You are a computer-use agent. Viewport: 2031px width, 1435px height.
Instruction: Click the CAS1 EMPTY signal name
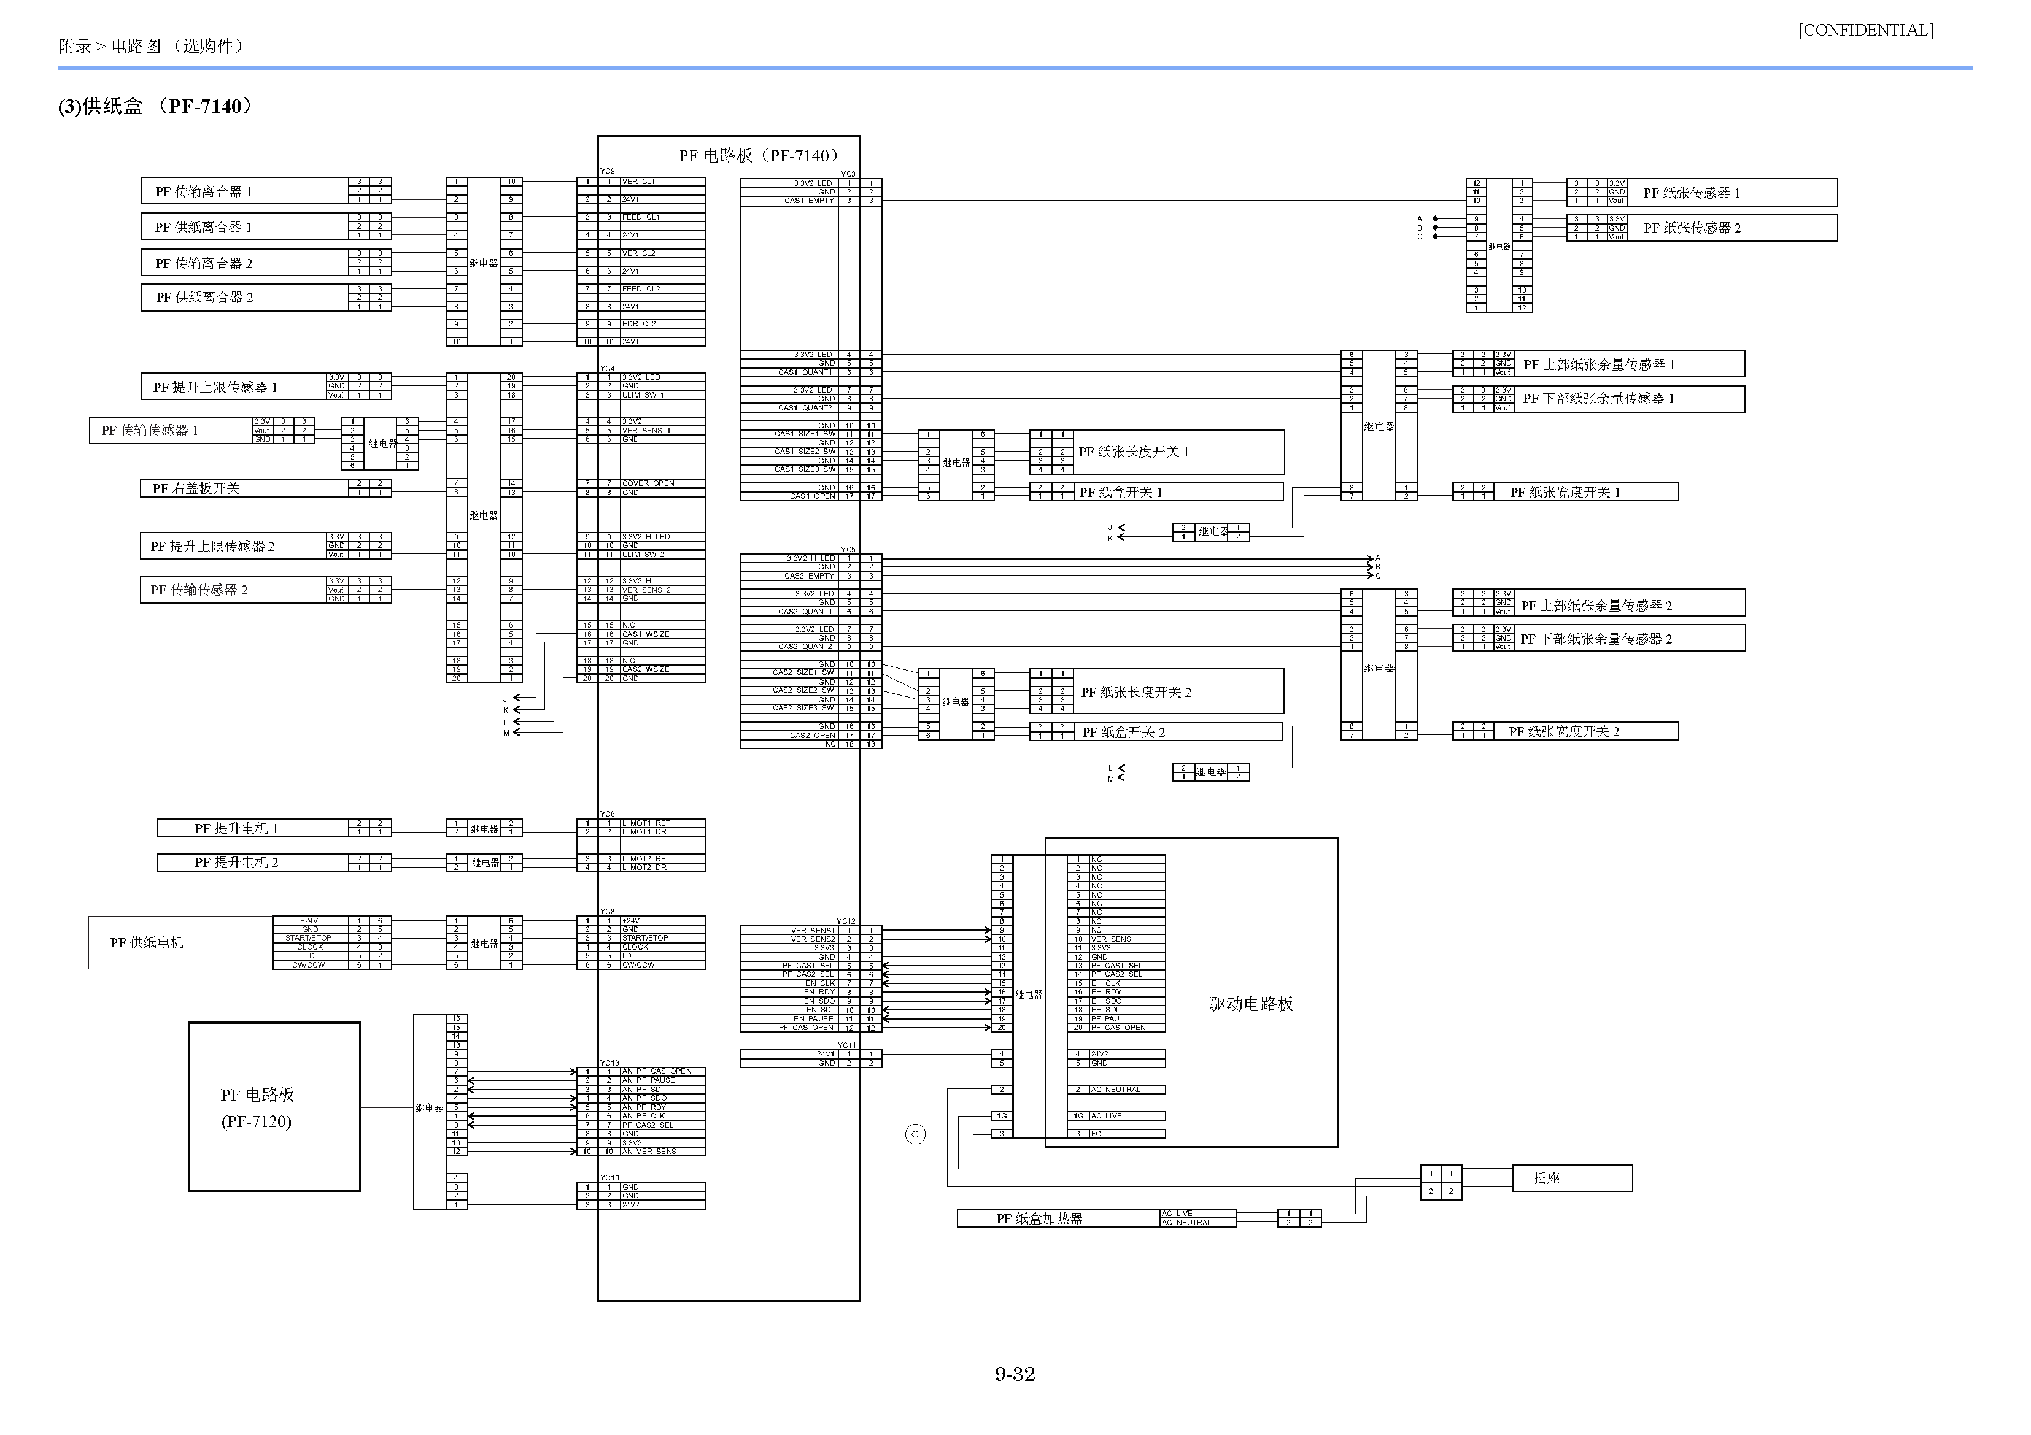coord(810,201)
